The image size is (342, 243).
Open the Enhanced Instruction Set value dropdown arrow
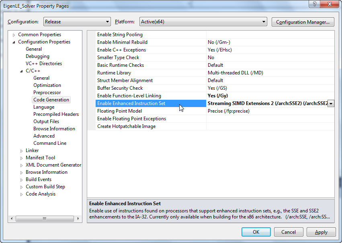[x=331, y=104]
